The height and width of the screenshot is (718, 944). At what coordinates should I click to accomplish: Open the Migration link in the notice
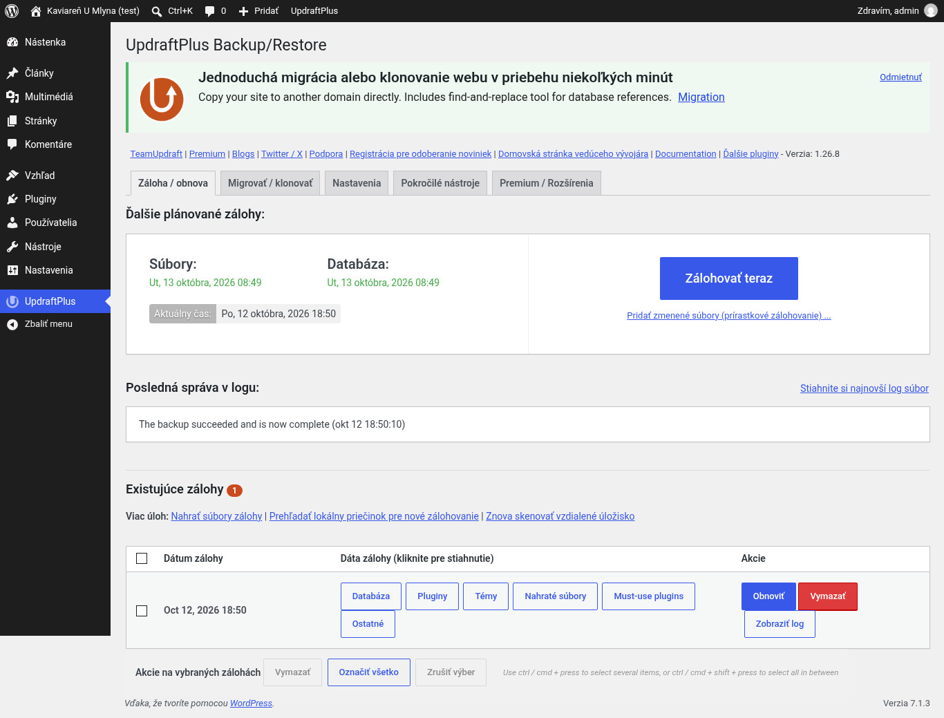point(701,97)
